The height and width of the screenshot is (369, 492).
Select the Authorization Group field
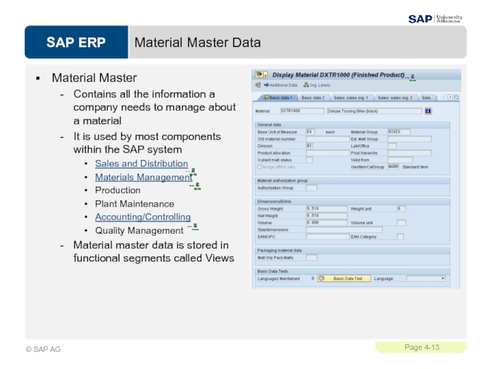click(x=312, y=188)
